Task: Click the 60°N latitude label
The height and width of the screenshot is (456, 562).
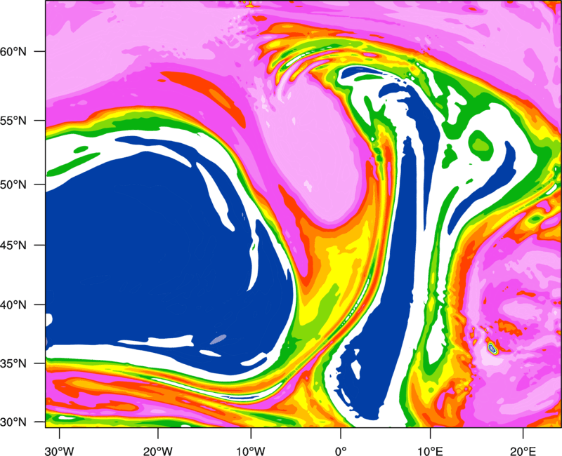Action: [13, 51]
